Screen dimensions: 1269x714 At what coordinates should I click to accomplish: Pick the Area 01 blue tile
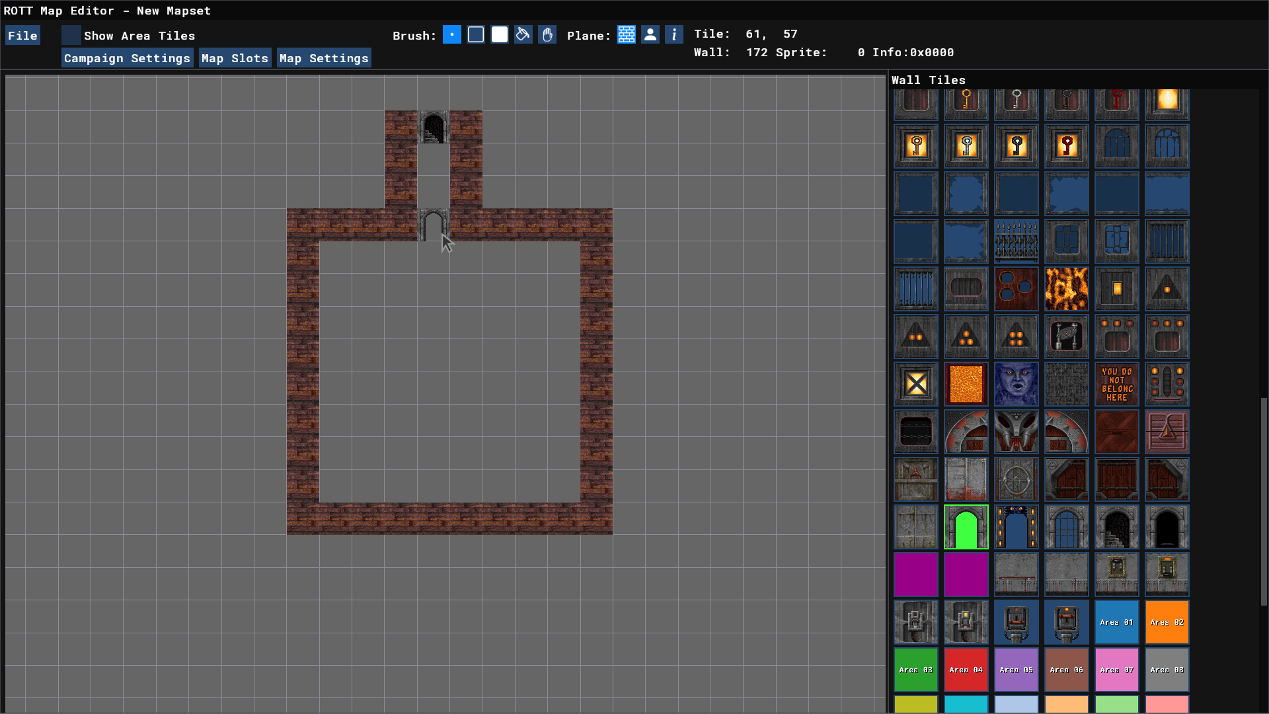coord(1116,622)
